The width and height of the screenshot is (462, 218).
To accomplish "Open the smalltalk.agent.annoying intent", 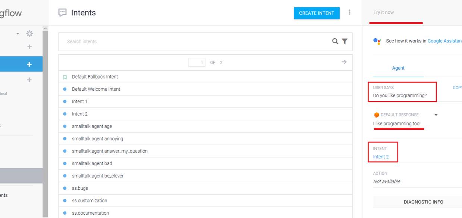I will (x=97, y=139).
